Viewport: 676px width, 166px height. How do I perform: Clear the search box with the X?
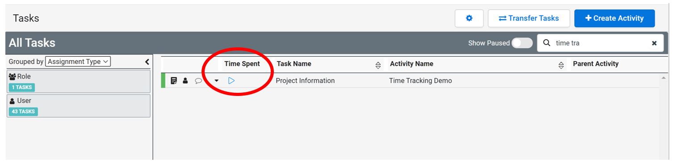(x=654, y=43)
